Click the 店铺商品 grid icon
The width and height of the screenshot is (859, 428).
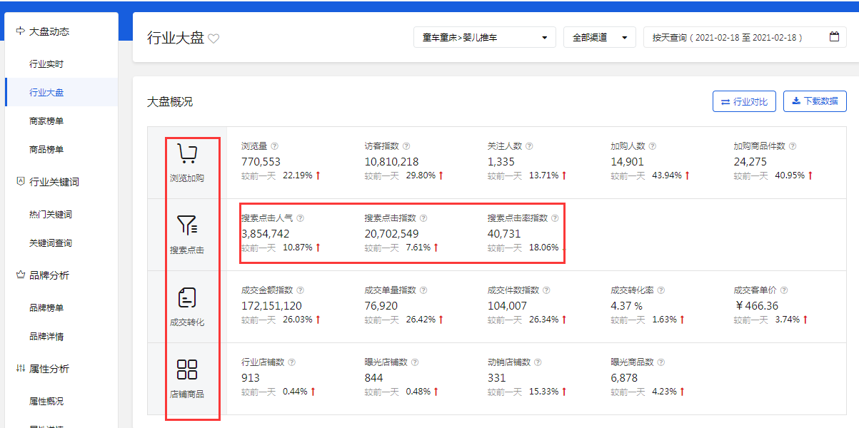tap(187, 370)
